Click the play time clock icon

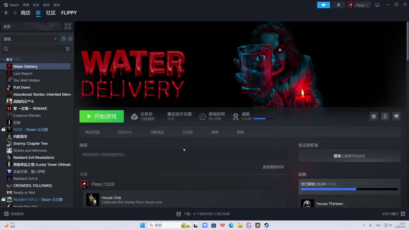[x=203, y=117]
